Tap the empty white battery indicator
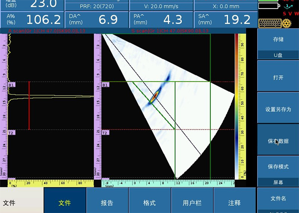 (269, 6)
